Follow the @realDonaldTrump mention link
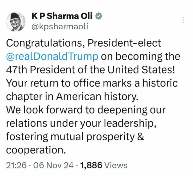Screen dimensions: 193x176 (x=52, y=56)
